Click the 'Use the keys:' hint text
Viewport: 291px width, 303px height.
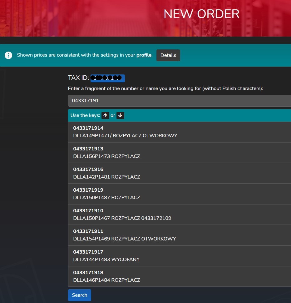pos(85,115)
